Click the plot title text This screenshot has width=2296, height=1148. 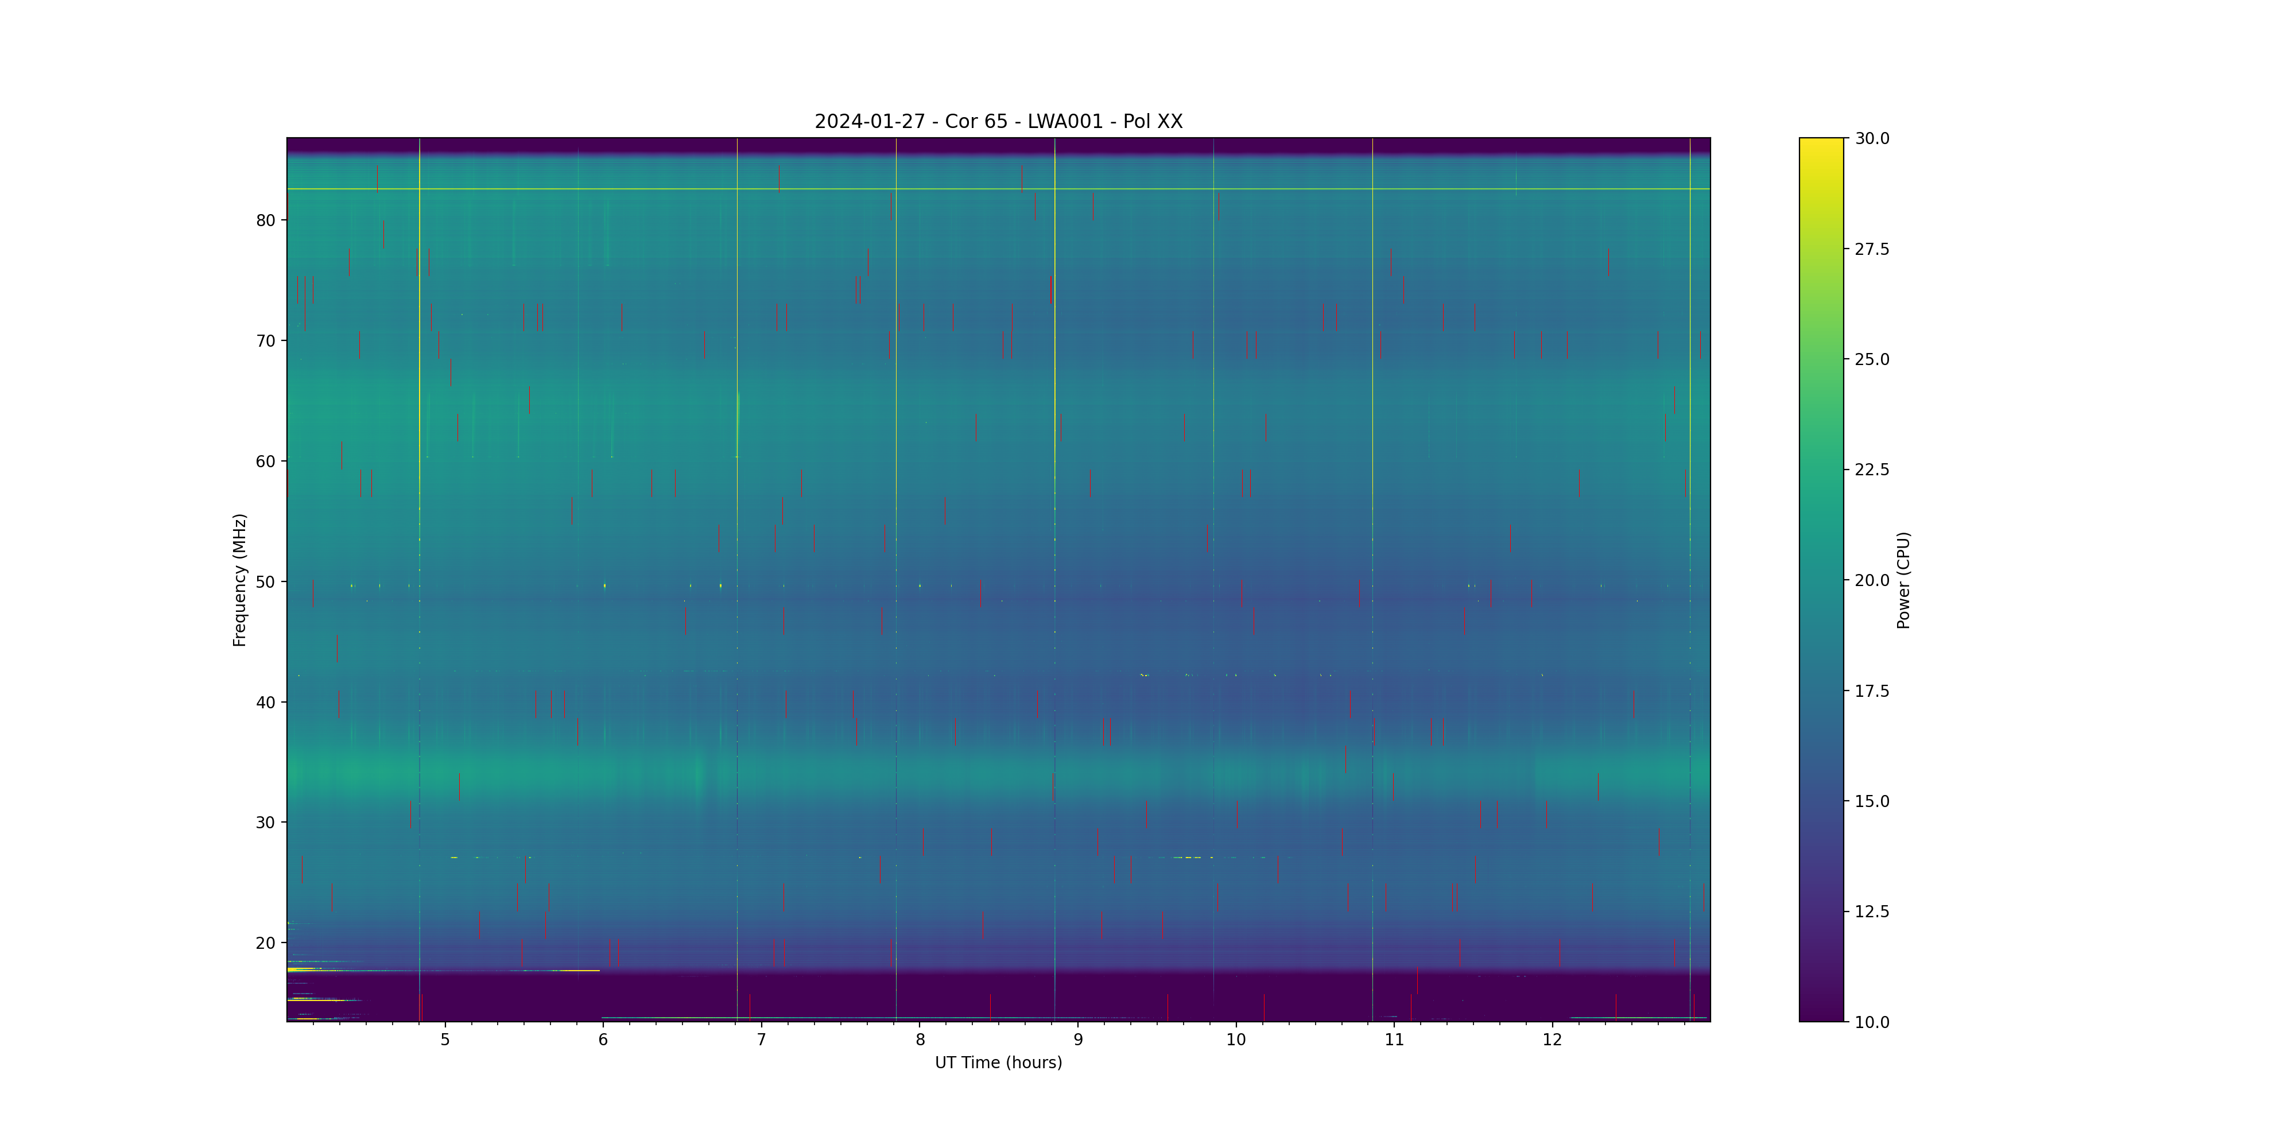(x=998, y=121)
